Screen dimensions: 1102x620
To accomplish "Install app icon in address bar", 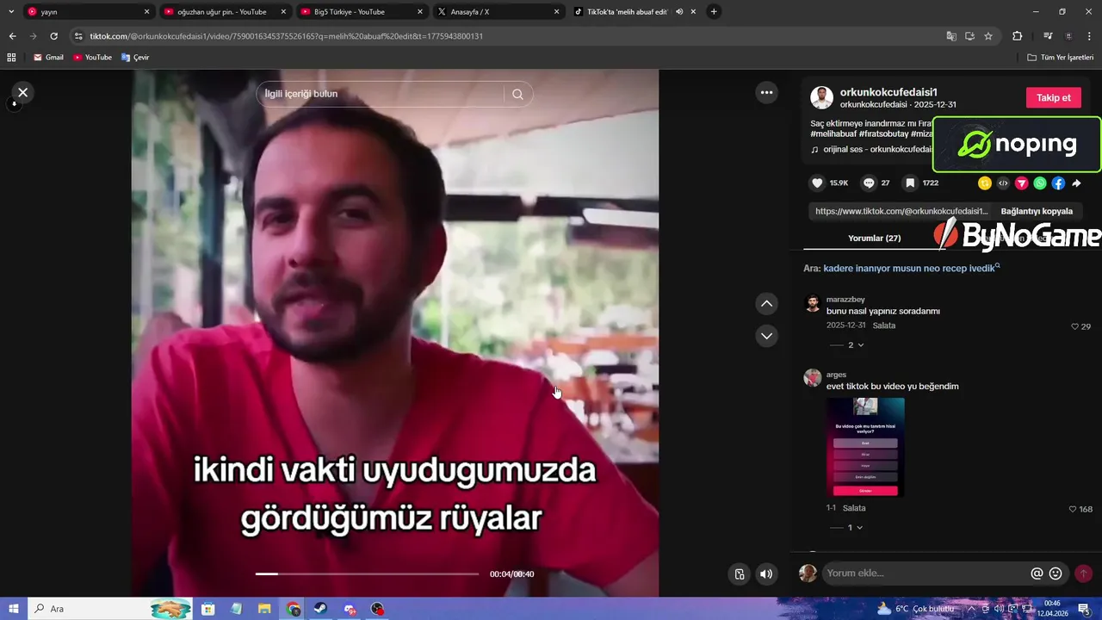I will (x=969, y=36).
